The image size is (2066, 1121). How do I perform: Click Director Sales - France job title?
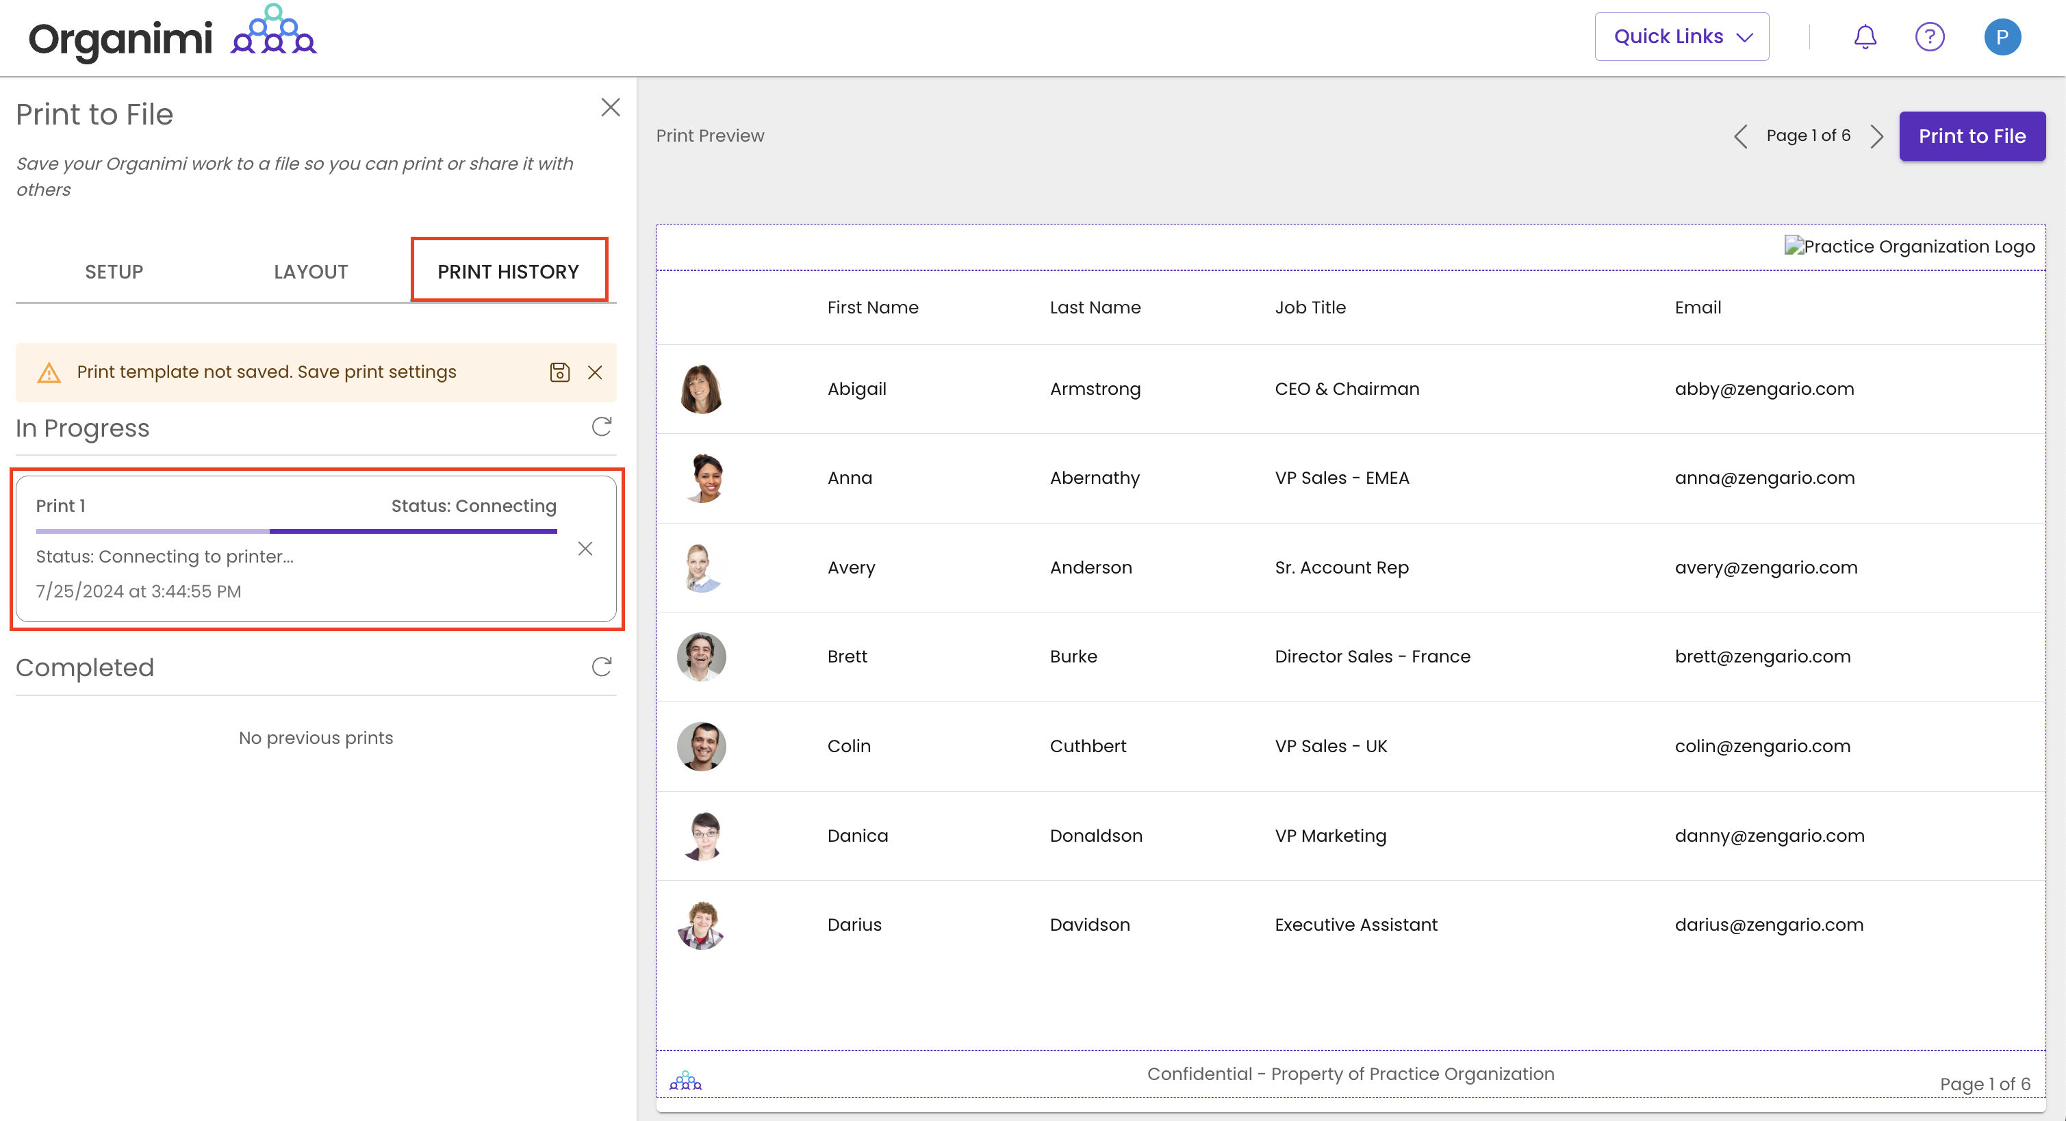click(1373, 657)
